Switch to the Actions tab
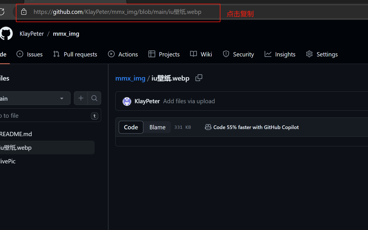The image size is (368, 230). (x=123, y=54)
